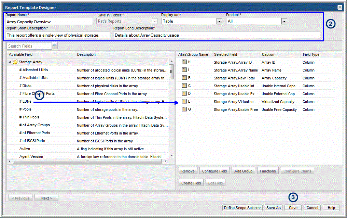
Task: Click the field icon beside alias H
Action: click(184, 62)
